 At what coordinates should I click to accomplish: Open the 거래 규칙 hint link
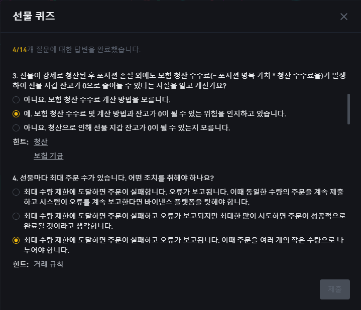(x=48, y=264)
